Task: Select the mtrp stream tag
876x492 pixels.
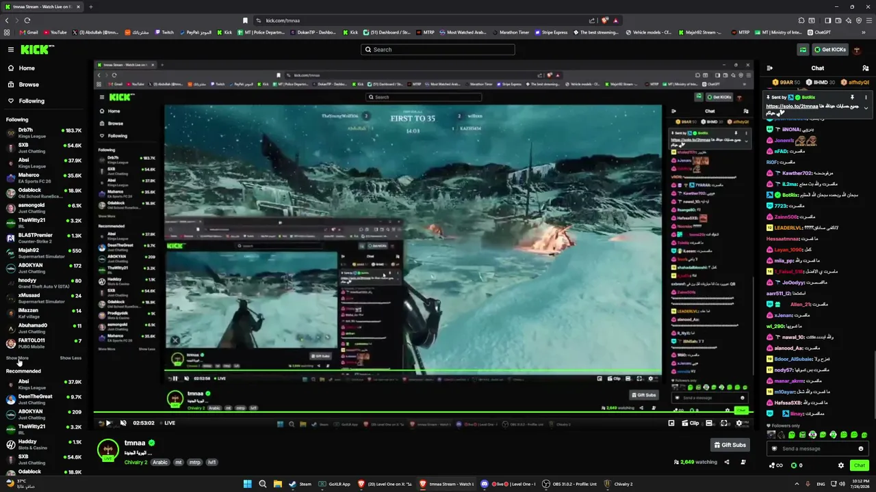Action: (x=194, y=463)
